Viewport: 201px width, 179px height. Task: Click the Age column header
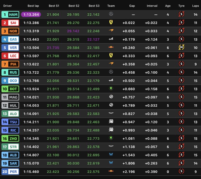coord(168,6)
